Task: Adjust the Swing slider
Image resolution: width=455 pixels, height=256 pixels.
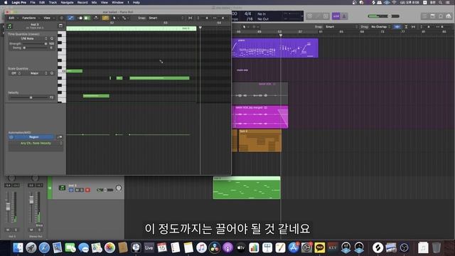Action: (x=35, y=48)
